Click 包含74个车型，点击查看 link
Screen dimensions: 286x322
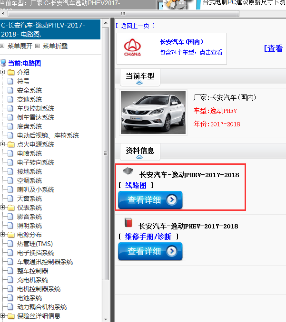pos(191,52)
